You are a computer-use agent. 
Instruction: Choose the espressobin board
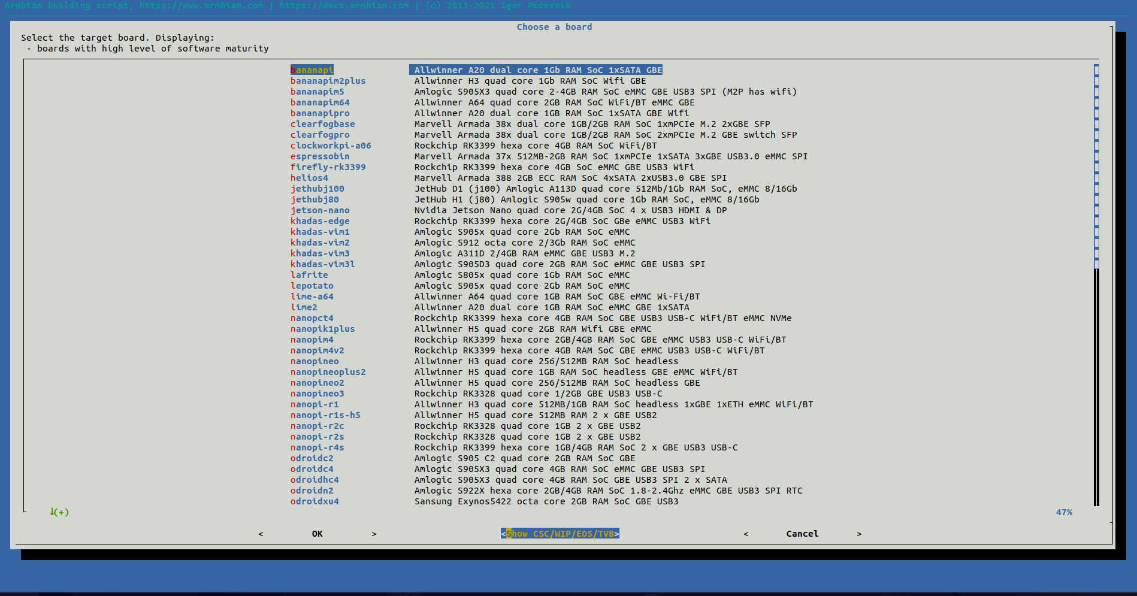point(320,156)
